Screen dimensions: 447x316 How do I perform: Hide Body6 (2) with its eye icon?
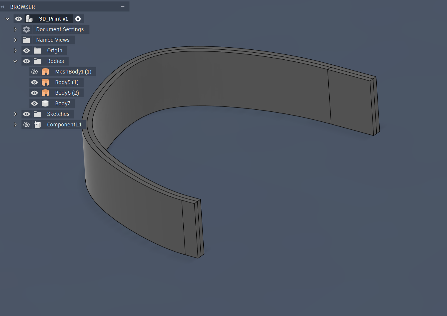[34, 93]
